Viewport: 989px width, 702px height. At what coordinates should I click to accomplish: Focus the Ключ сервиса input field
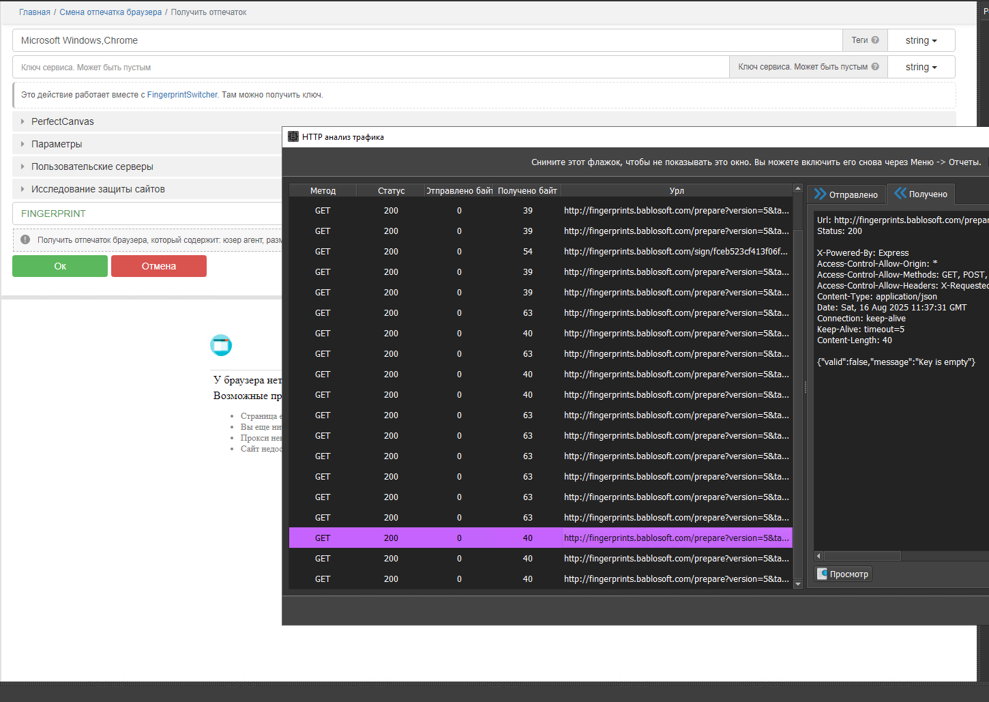coord(368,67)
